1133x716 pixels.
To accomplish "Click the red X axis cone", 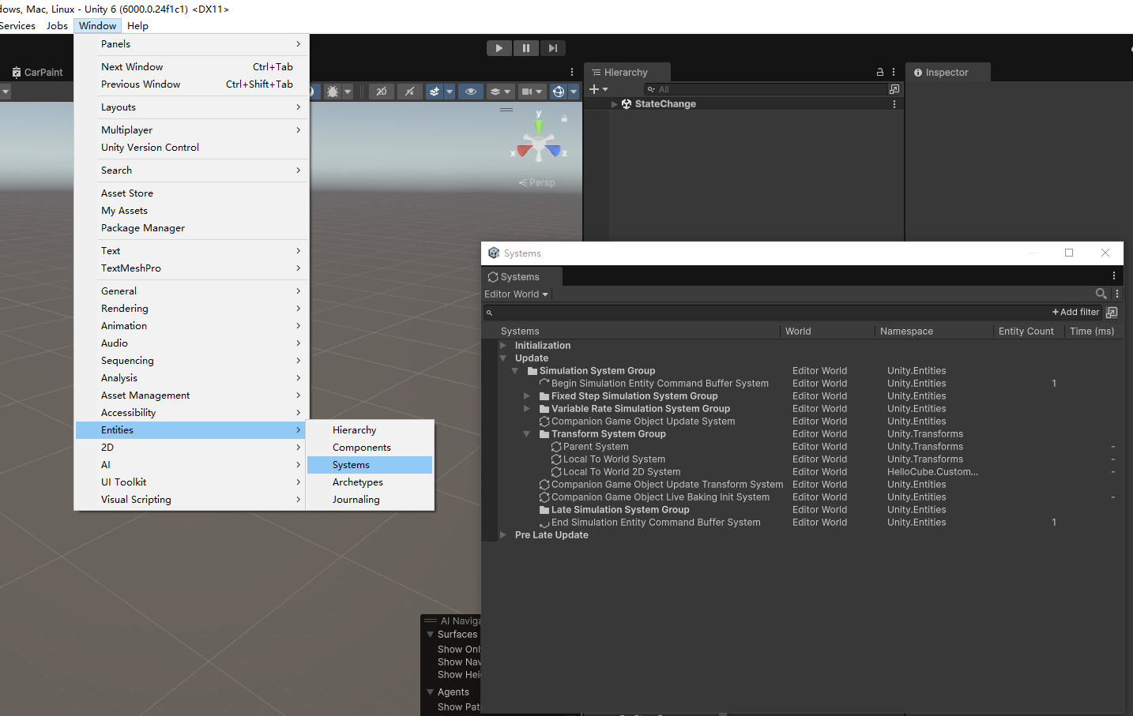I will (x=523, y=152).
